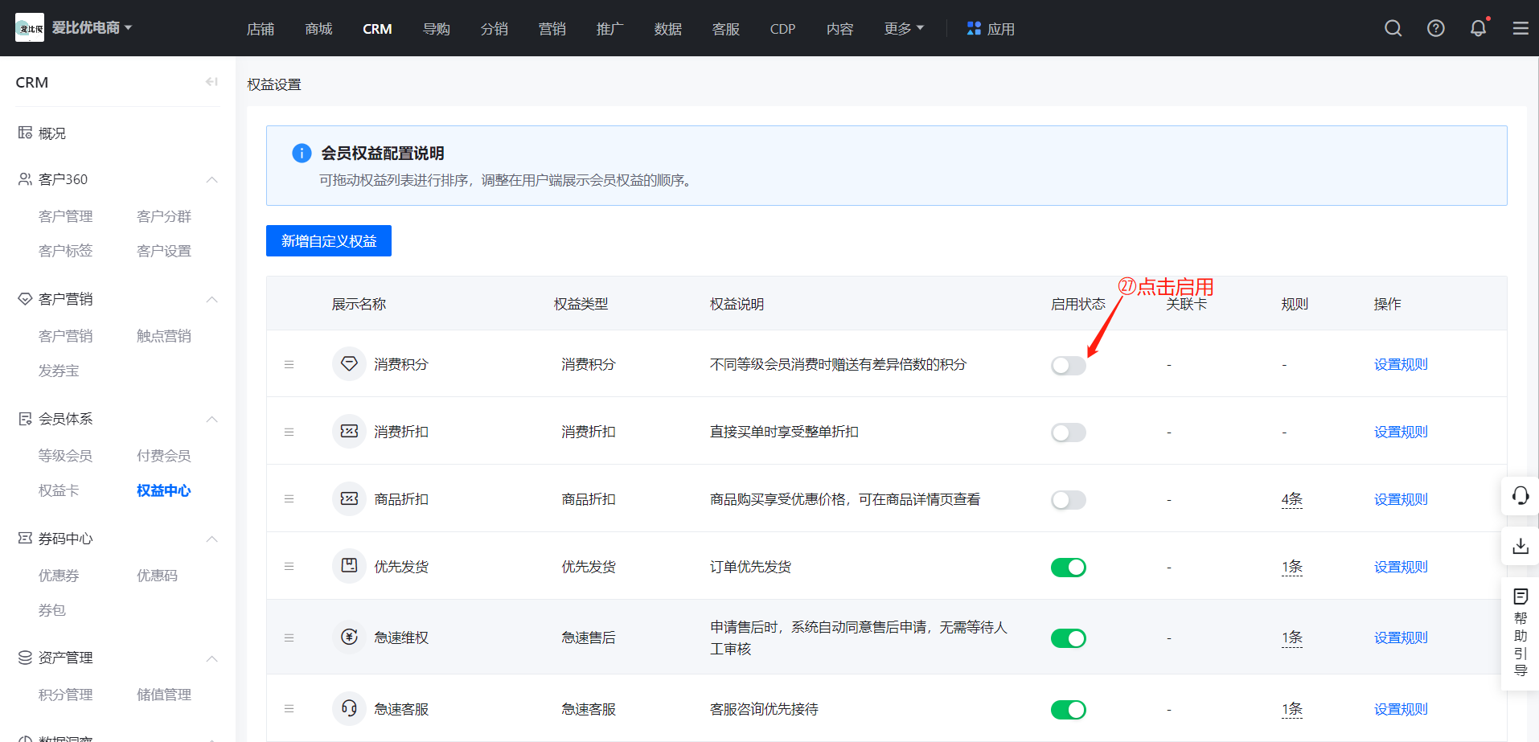Open 储值管理 in sidebar

pos(164,695)
